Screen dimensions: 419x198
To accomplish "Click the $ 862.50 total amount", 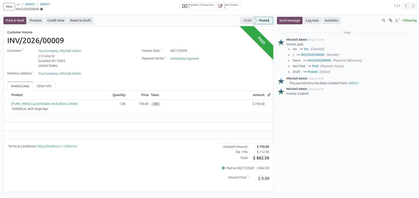I will coord(261,158).
